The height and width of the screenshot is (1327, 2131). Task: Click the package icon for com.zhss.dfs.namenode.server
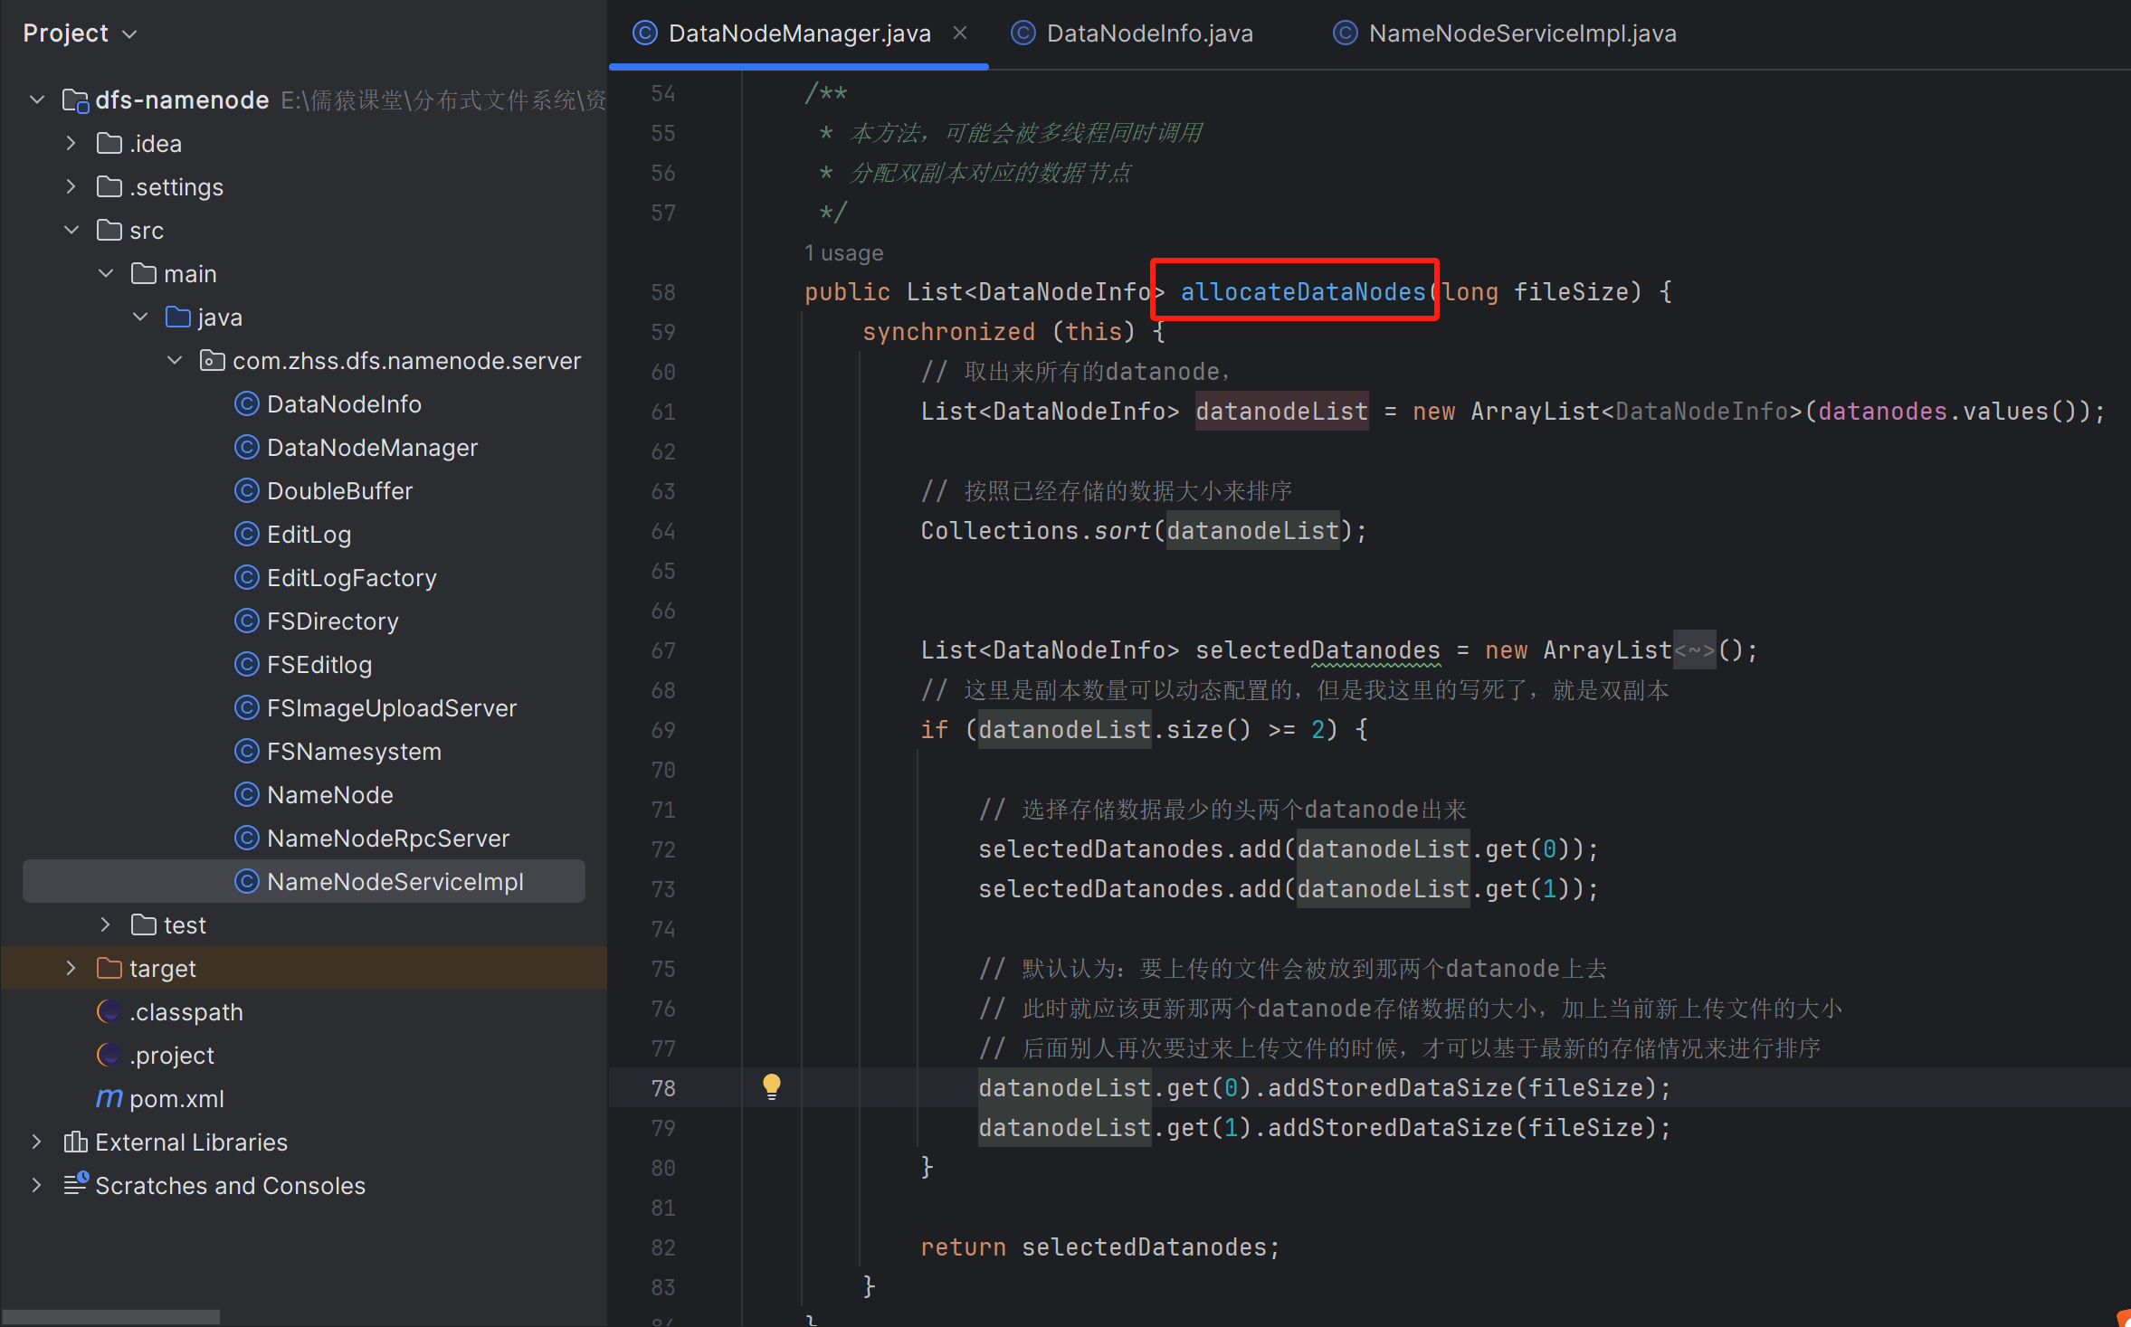213,360
